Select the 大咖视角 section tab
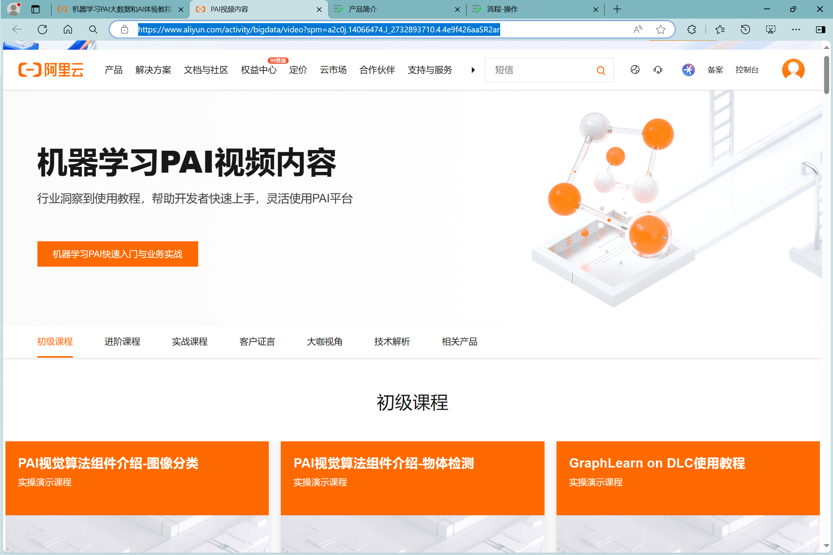The width and height of the screenshot is (833, 555). click(x=325, y=342)
